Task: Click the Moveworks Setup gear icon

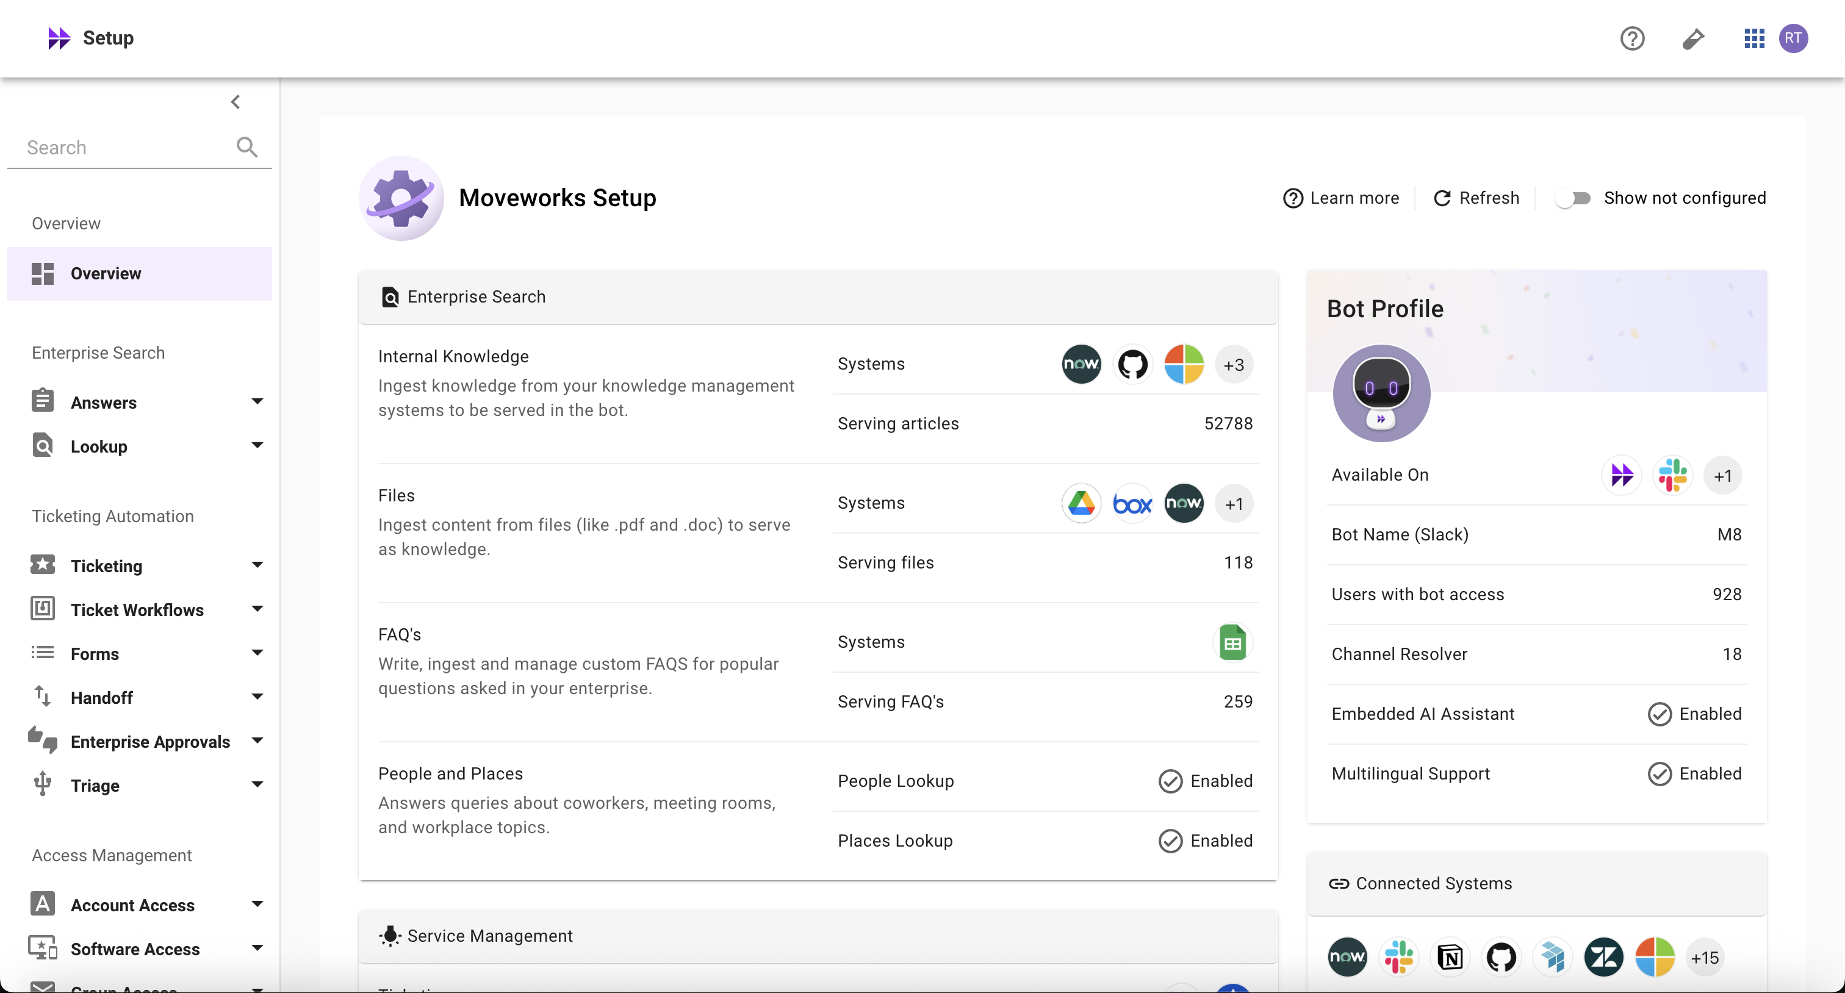Action: [x=401, y=198]
